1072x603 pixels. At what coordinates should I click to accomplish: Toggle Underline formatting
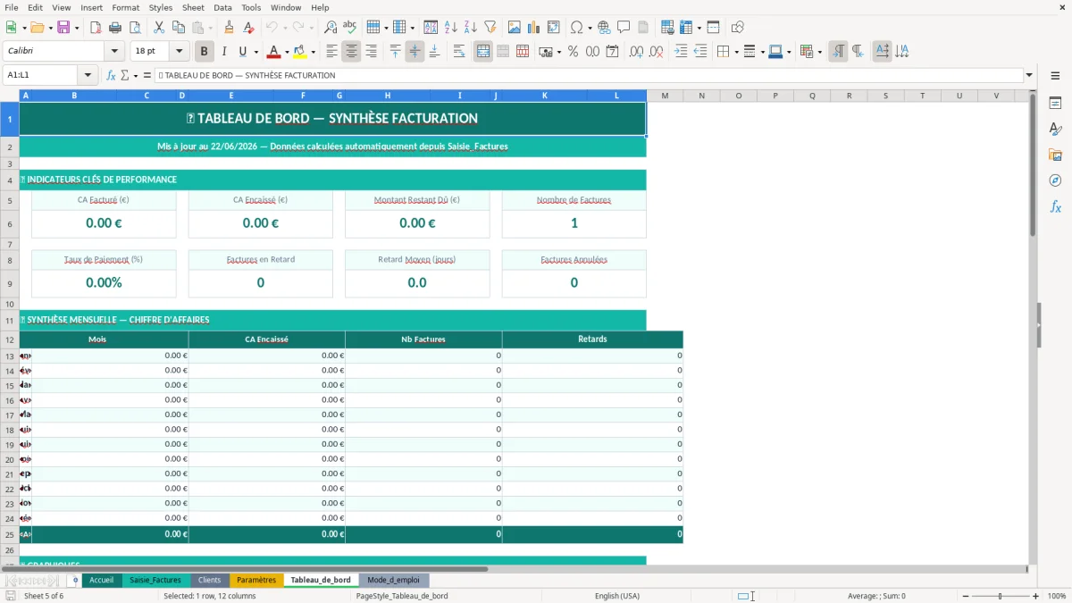(243, 52)
